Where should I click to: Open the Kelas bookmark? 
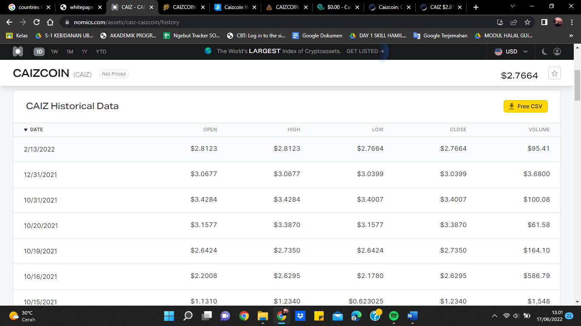(17, 36)
